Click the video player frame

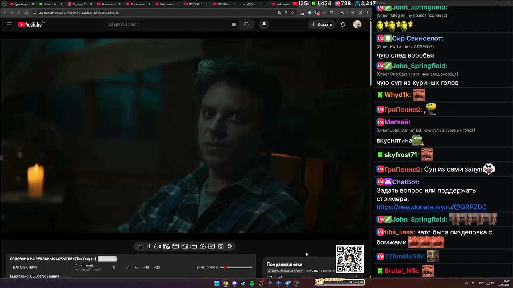coord(184,136)
